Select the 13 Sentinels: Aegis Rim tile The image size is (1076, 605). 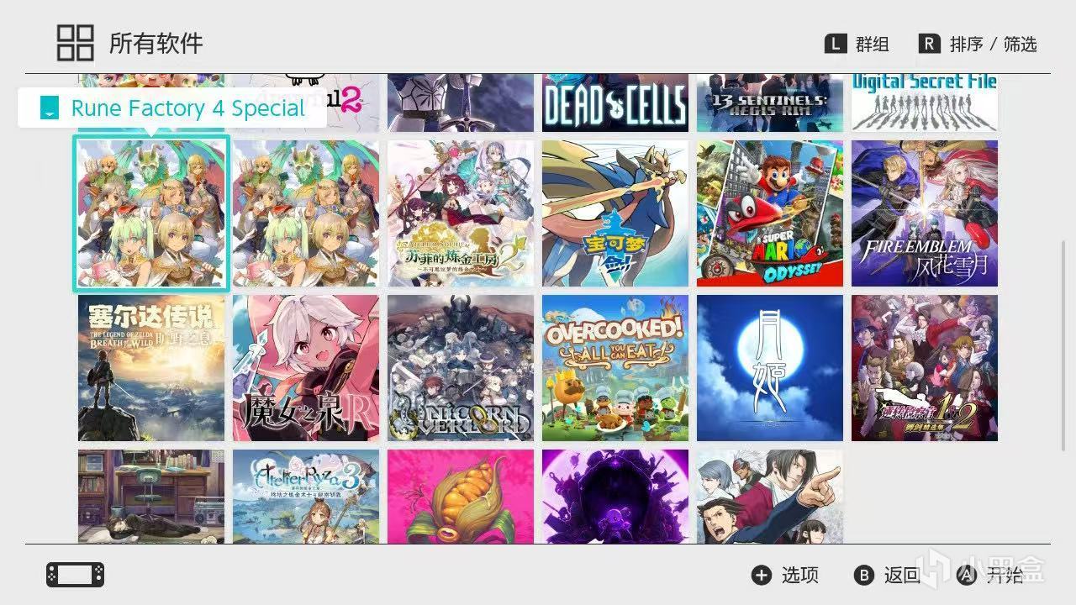pos(770,103)
